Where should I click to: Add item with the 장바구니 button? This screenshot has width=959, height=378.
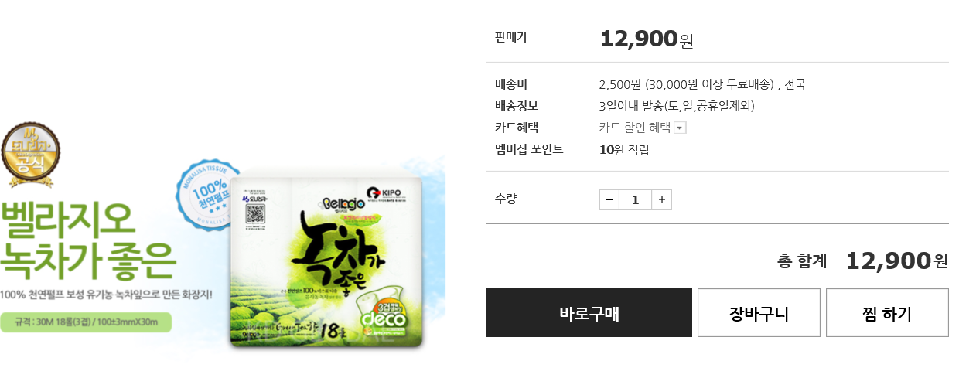click(x=759, y=313)
